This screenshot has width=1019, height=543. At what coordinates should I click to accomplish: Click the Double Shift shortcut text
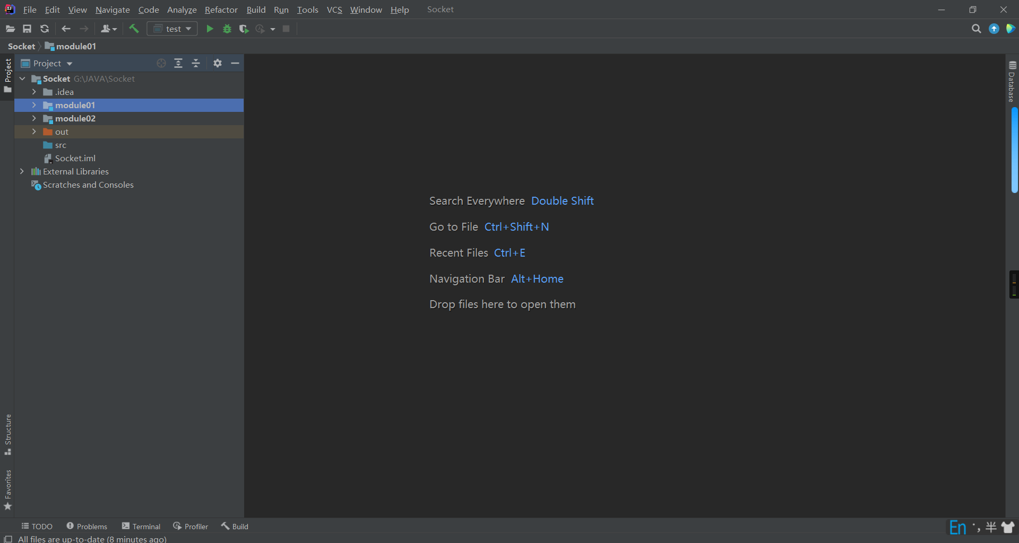[x=563, y=201]
